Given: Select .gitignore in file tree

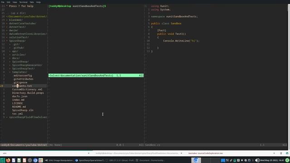Looking at the screenshot, I should tap(20, 82).
